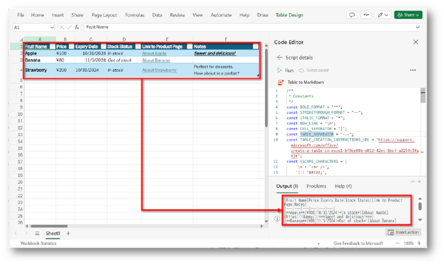Click the green Share button
This screenshot has width=444, height=265.
(x=408, y=14)
